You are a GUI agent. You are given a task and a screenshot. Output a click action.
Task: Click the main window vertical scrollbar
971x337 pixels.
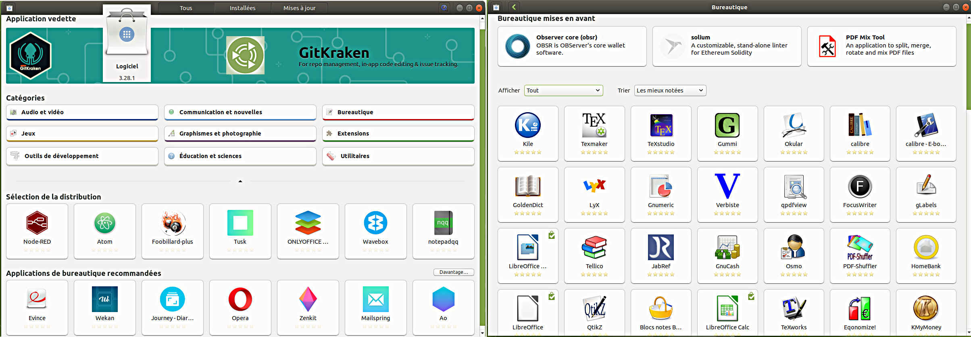point(482,176)
